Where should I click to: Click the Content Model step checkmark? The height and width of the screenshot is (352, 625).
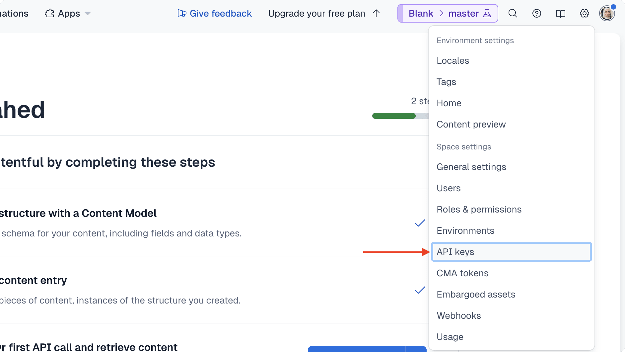pos(420,223)
